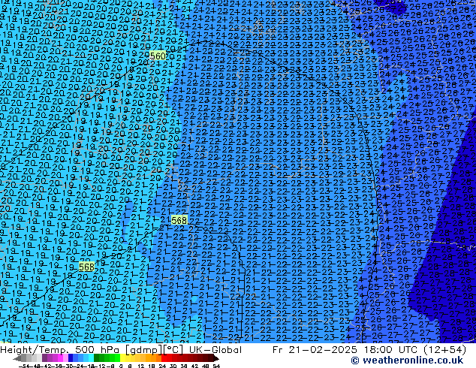
Task: Click the weatheronline.co.uk link
Action: click(x=407, y=360)
